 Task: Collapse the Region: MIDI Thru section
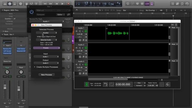(x=2, y=10)
